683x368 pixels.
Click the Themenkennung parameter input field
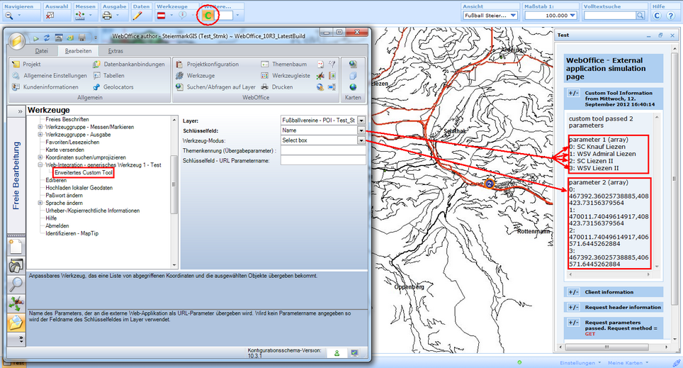(x=322, y=150)
